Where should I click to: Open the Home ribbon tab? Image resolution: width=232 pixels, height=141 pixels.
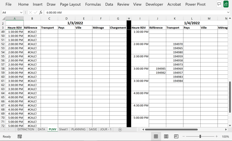click(x=24, y=4)
